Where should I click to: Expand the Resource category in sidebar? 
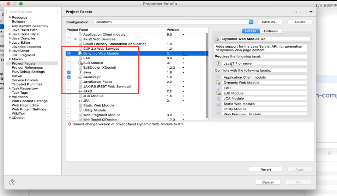(10, 17)
